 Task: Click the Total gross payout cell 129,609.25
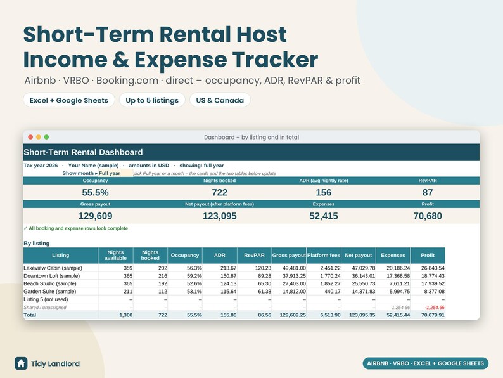coord(289,315)
